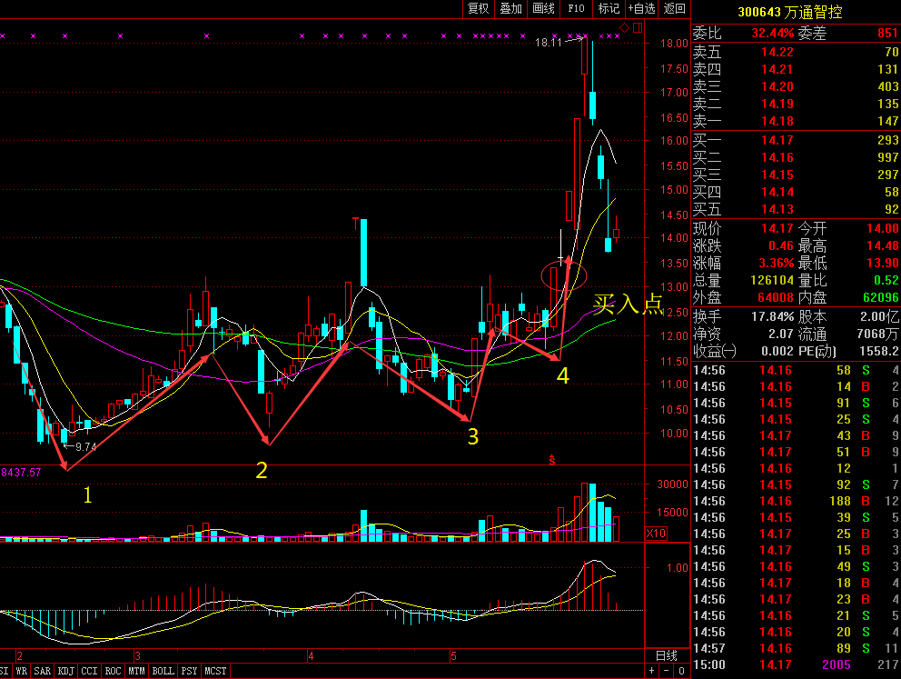Viewport: 901px width, 679px height.
Task: Select the MCST indicator tab
Action: point(215,671)
